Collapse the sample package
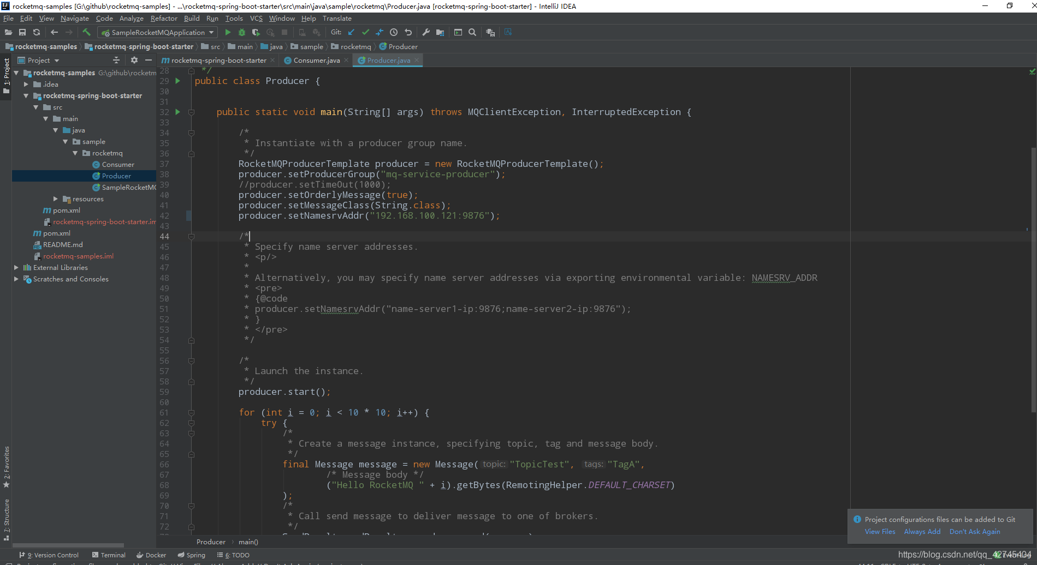1037x565 pixels. [x=66, y=141]
